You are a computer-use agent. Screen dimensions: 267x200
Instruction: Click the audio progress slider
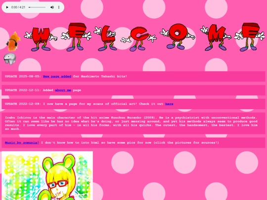(37, 7)
